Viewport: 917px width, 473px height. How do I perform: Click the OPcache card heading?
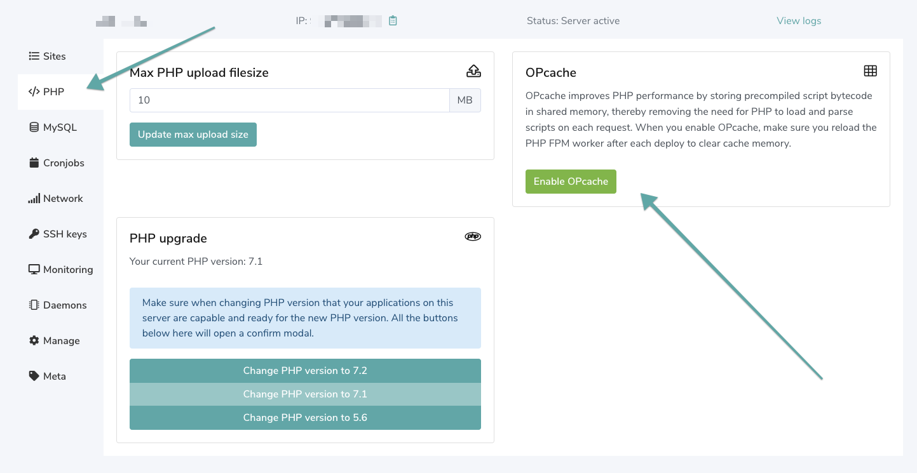tap(551, 73)
